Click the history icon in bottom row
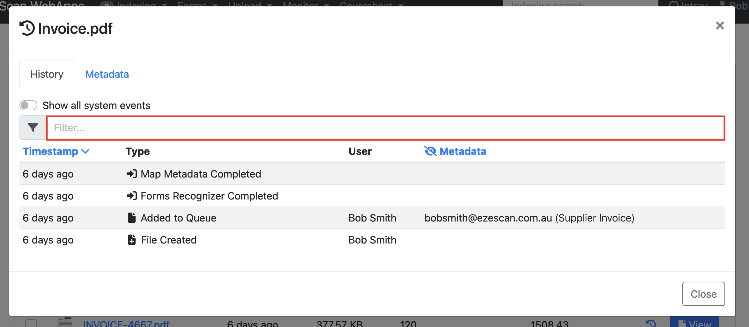Image resolution: width=749 pixels, height=327 pixels. pyautogui.click(x=650, y=323)
